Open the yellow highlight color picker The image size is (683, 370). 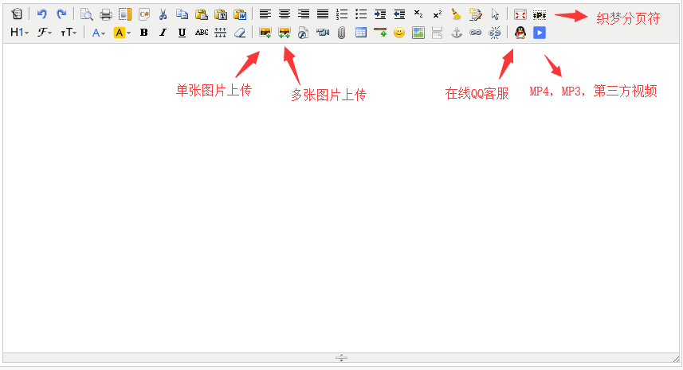tap(122, 33)
